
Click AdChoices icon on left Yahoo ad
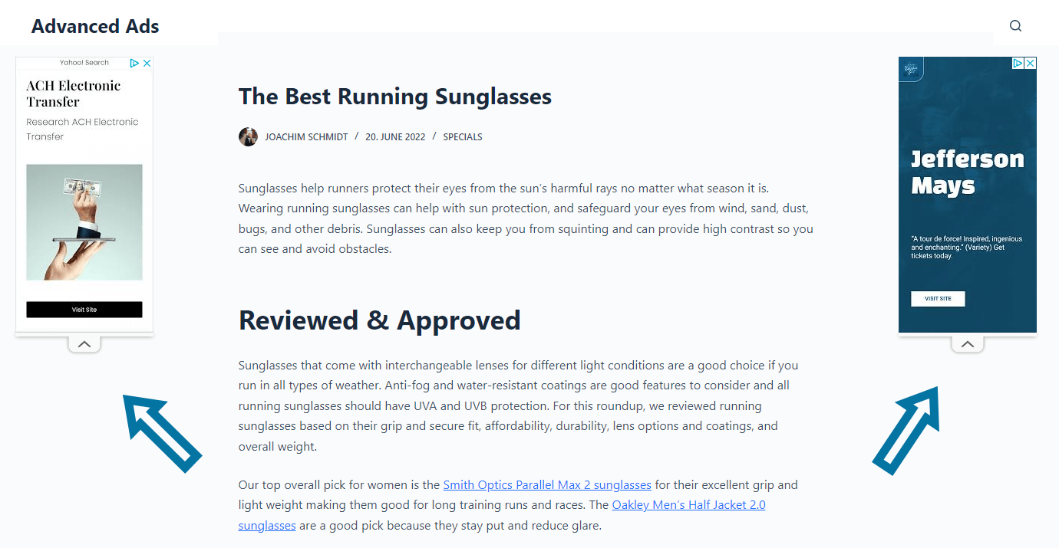[x=134, y=63]
